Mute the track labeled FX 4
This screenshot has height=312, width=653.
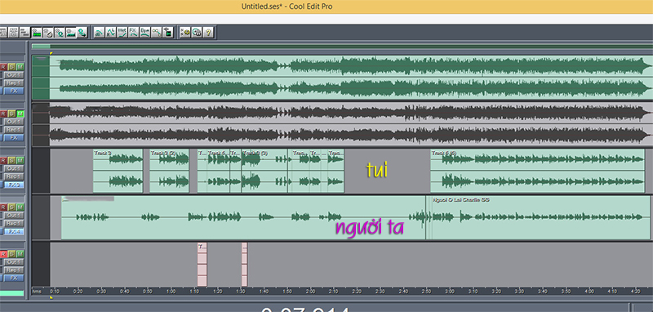tap(20, 207)
